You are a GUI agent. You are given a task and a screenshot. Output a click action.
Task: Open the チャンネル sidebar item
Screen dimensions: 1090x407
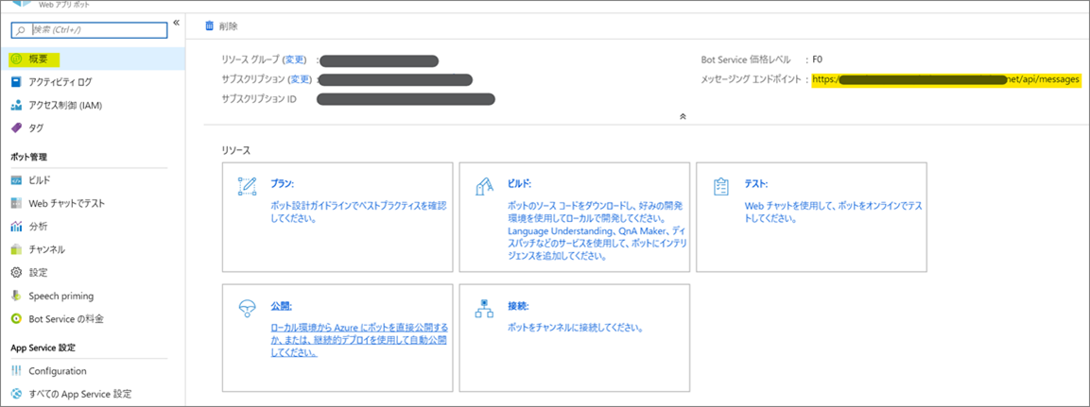tap(46, 249)
